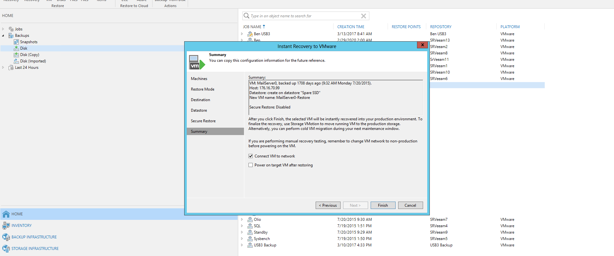Viewport: 614px width, 256px height.
Task: Click the Jobs icon in the tree
Action: coord(11,29)
